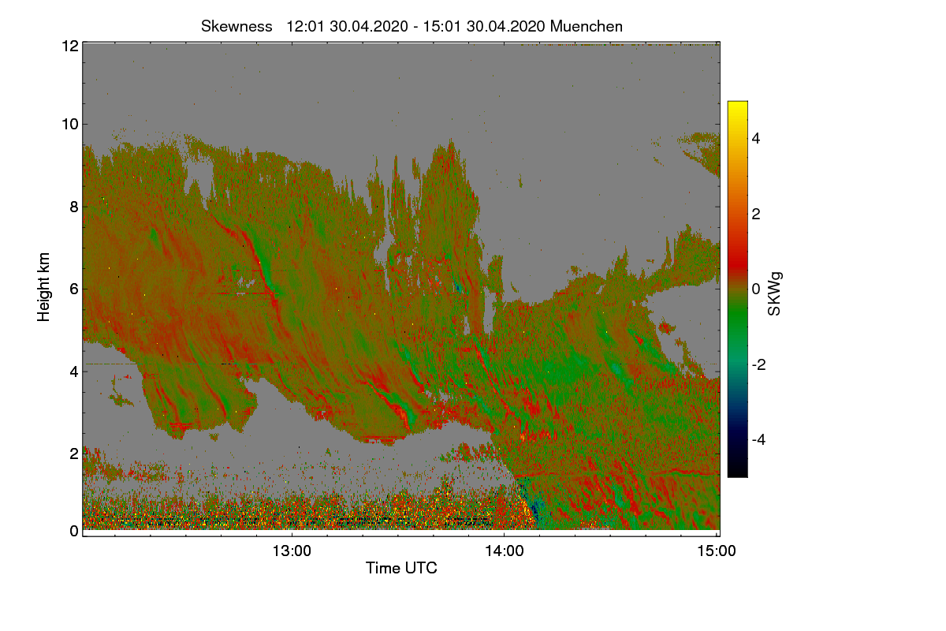Click the height tick label 10
The width and height of the screenshot is (946, 631).
(x=69, y=124)
